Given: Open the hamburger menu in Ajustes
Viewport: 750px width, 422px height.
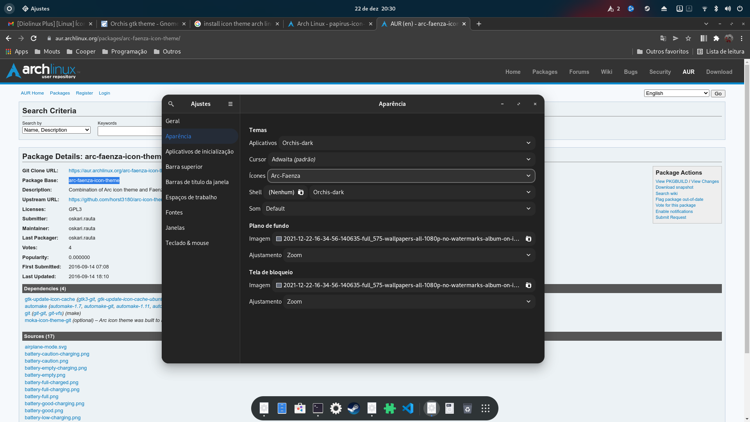Looking at the screenshot, I should coord(230,104).
